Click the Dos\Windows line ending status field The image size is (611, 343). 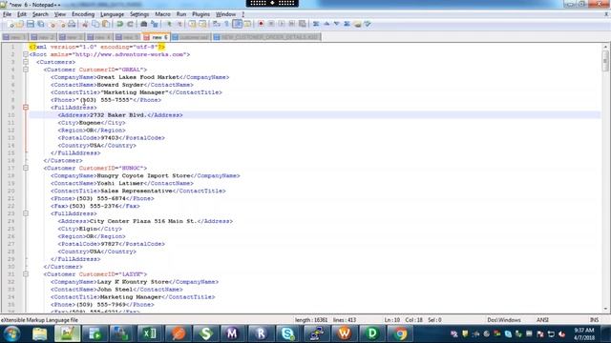point(504,320)
